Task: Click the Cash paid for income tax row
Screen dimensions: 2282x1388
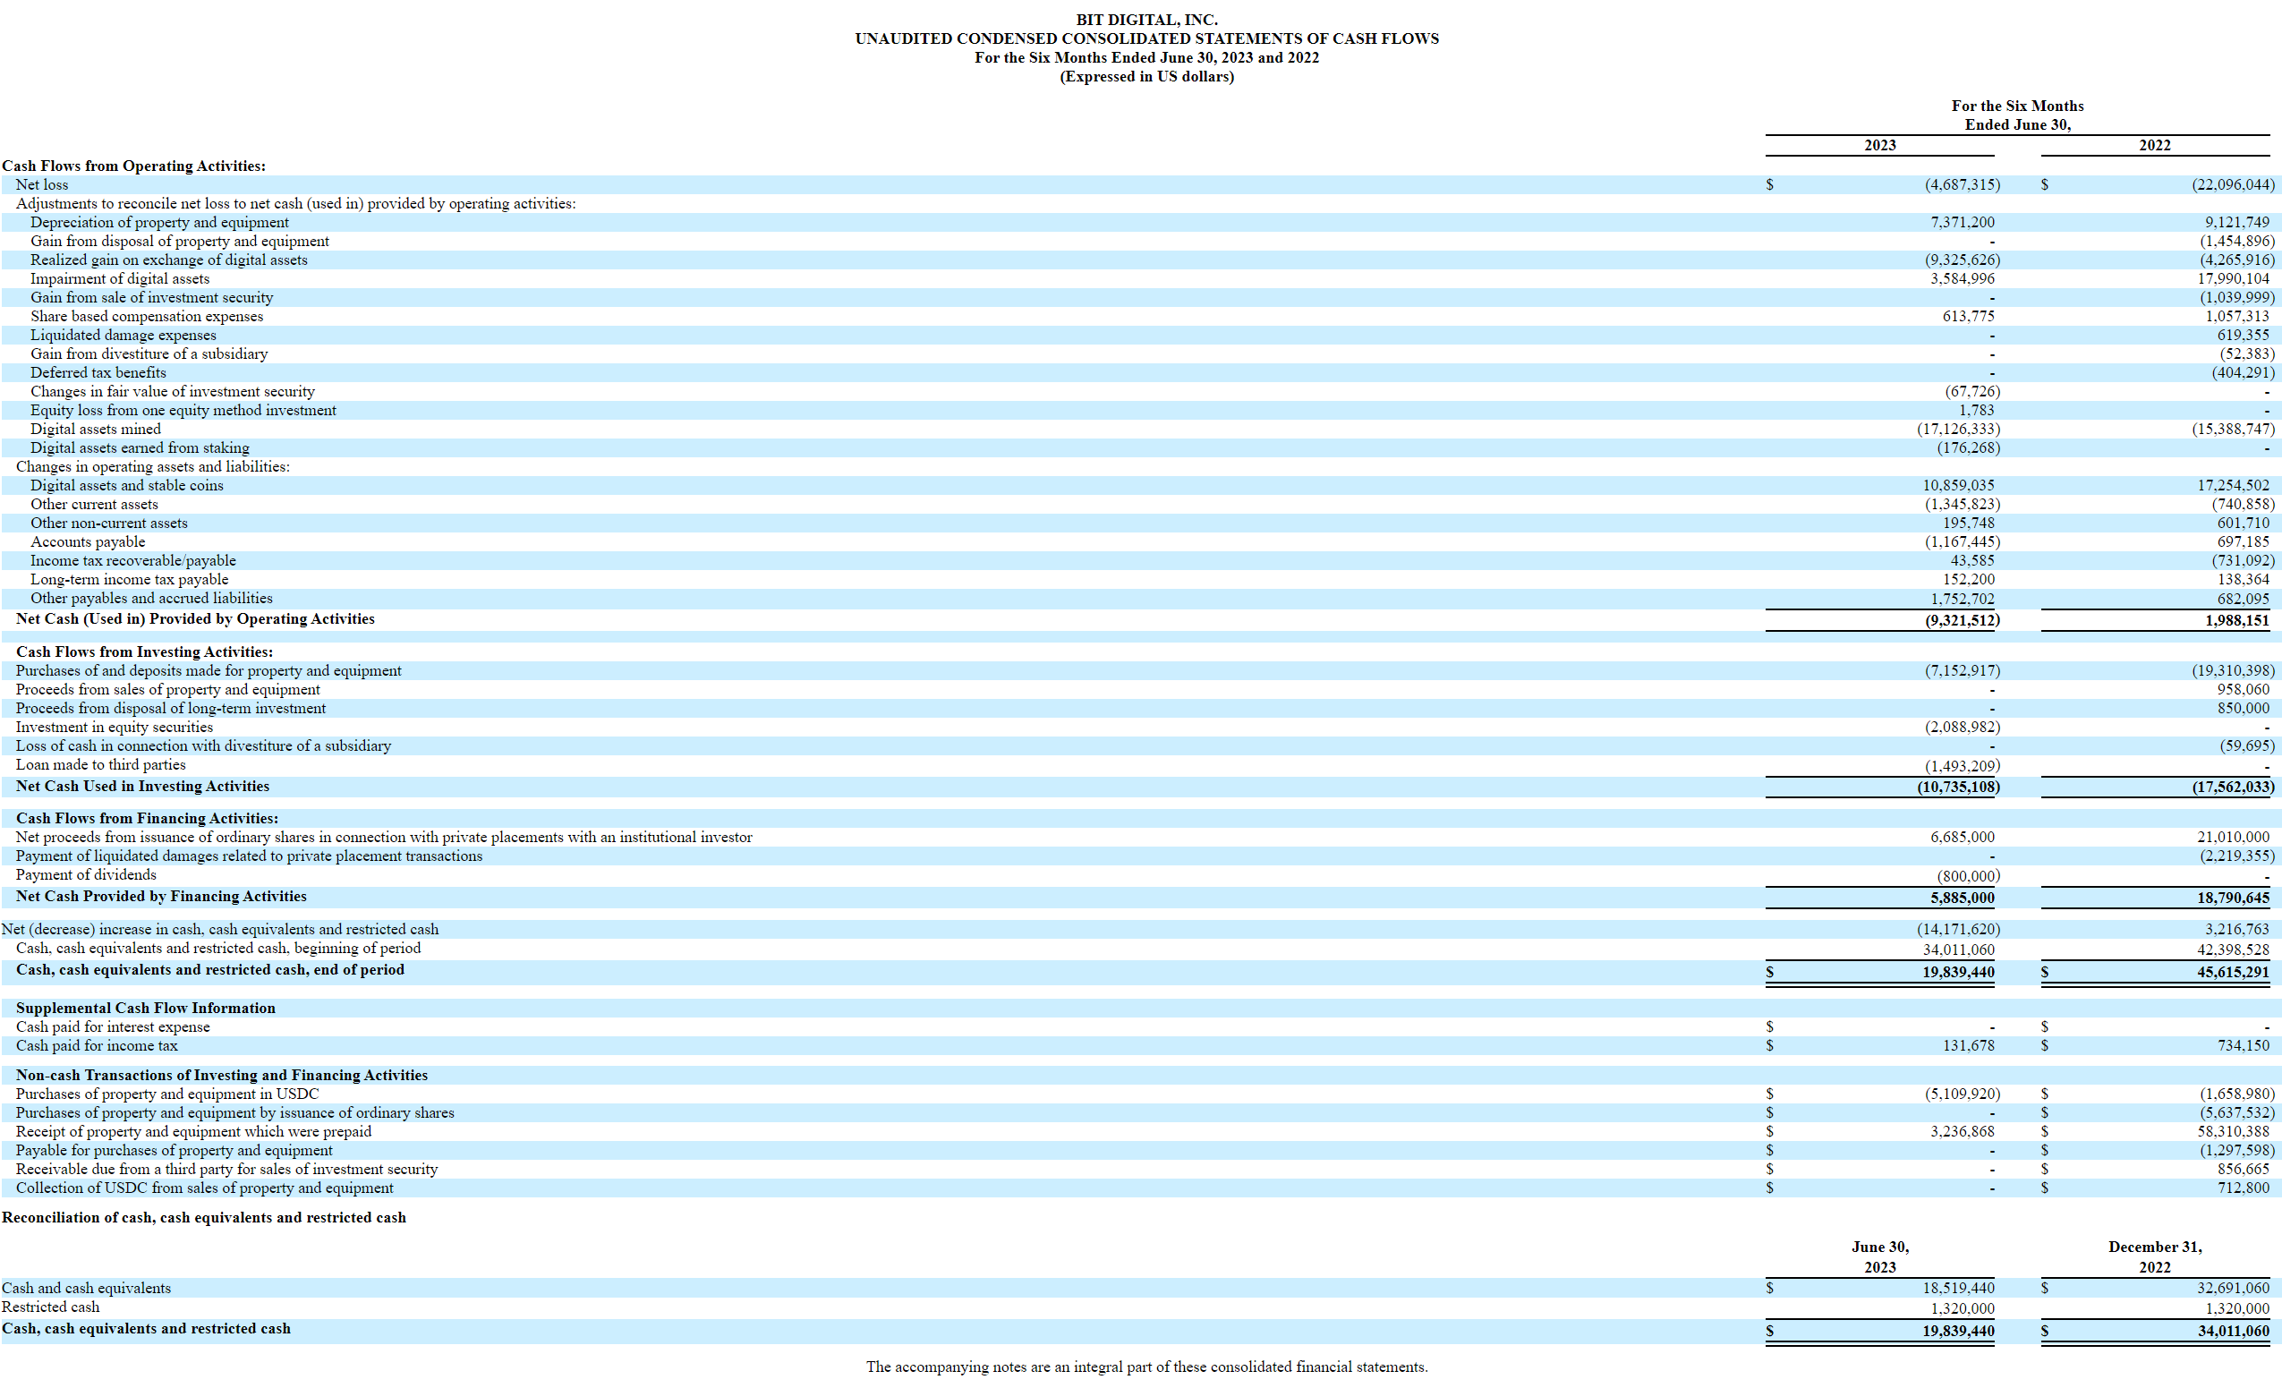Action: (97, 1045)
